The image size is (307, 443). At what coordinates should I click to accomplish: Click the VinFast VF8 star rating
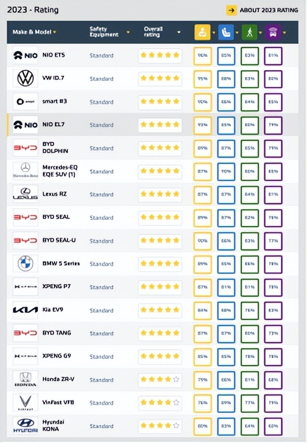(x=160, y=403)
